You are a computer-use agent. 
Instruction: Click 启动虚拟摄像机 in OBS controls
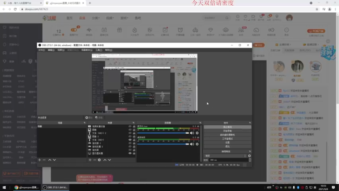[228, 135]
